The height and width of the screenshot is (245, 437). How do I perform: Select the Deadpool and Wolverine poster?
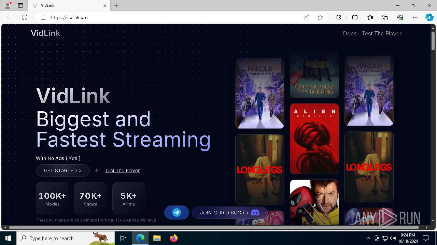coord(314,202)
